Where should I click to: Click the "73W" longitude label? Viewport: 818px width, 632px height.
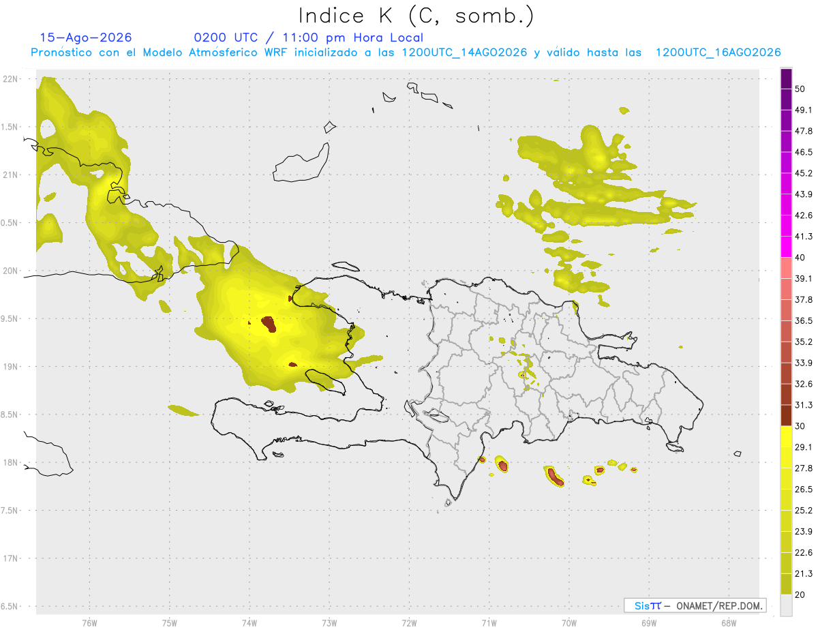[x=329, y=622]
